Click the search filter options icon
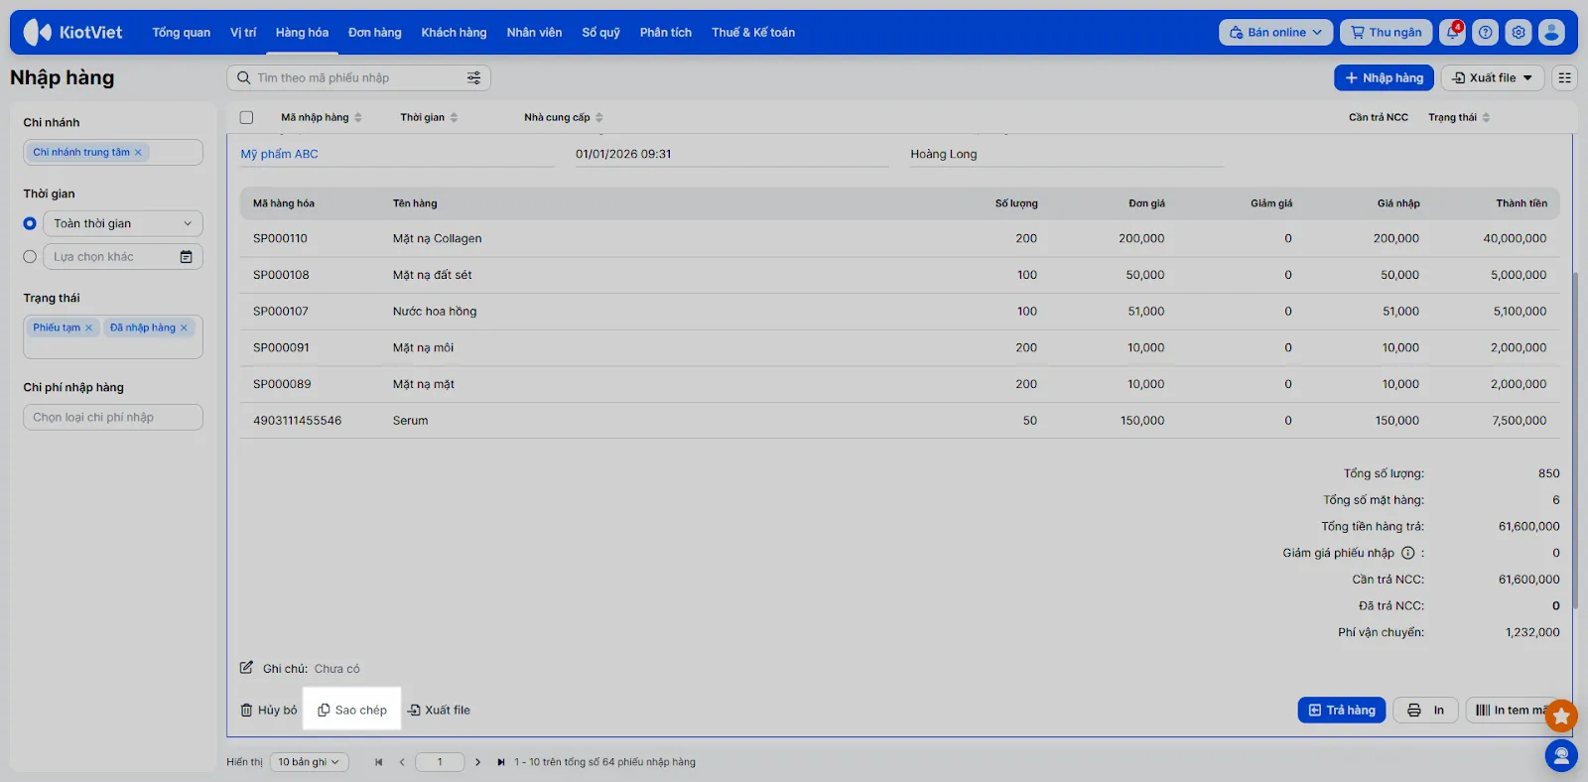Screen dimensions: 1588x782 (473, 78)
